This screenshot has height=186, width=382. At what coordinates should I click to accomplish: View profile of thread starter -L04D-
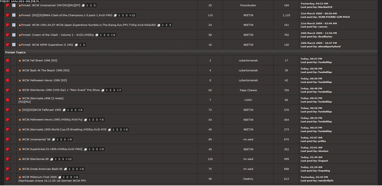click(x=248, y=100)
